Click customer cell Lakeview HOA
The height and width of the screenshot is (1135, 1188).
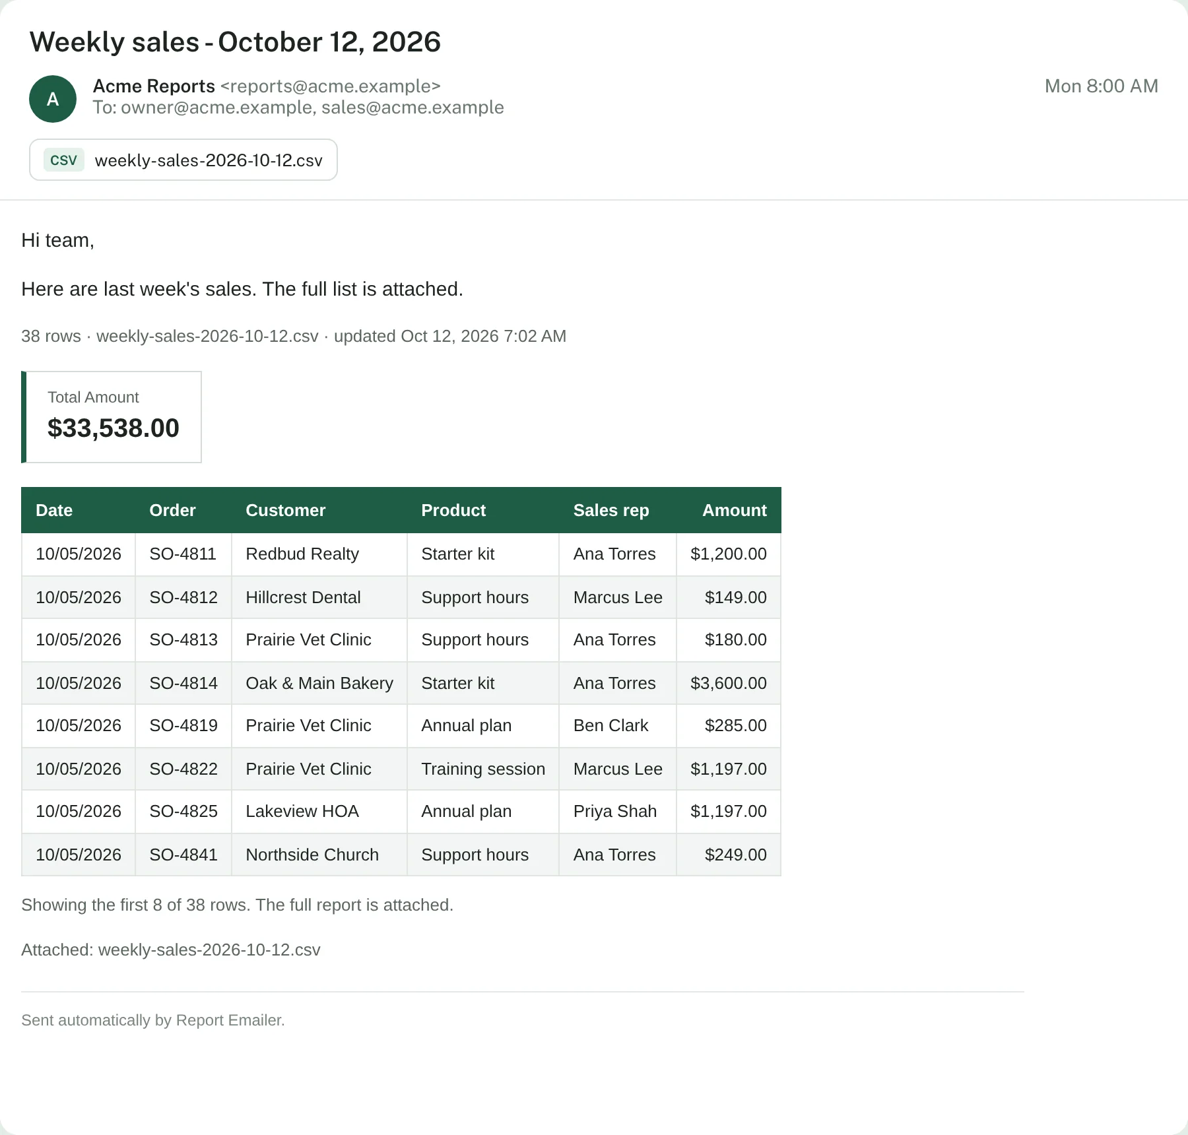(319, 812)
